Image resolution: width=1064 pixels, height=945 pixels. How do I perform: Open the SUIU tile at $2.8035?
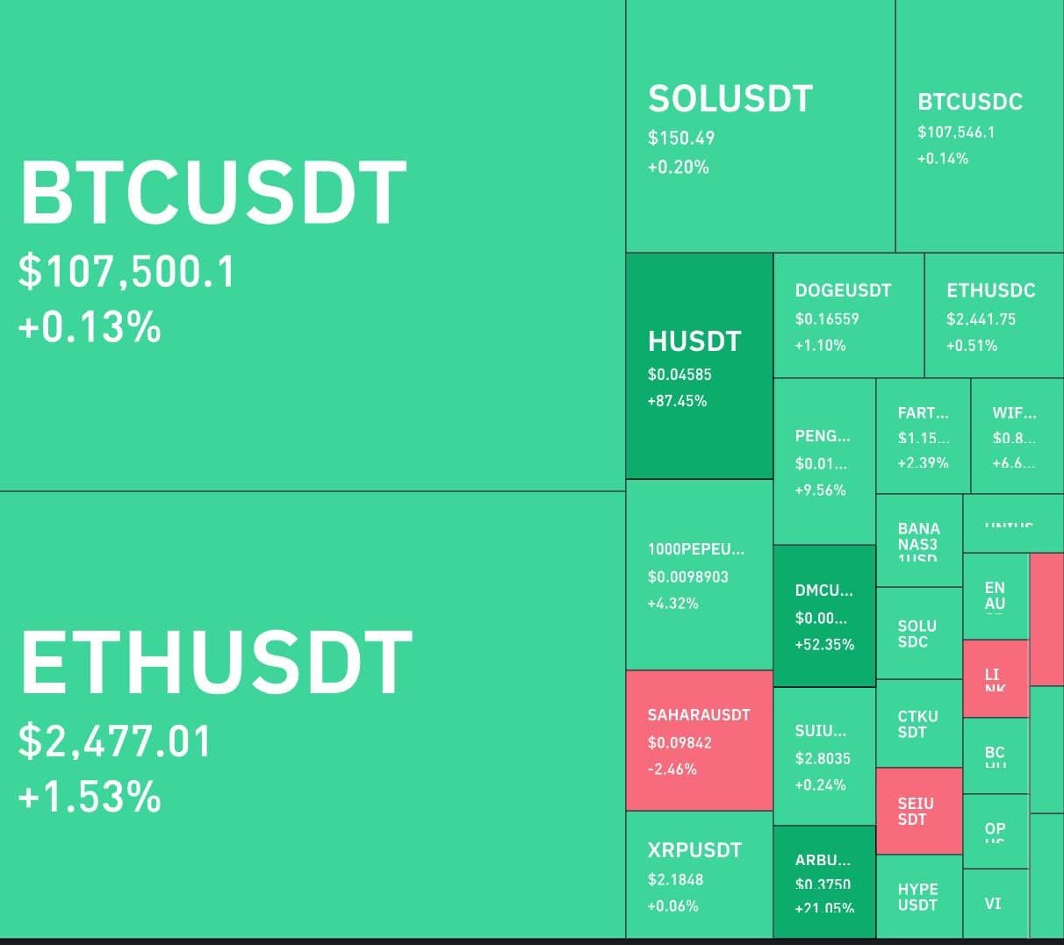point(823,756)
